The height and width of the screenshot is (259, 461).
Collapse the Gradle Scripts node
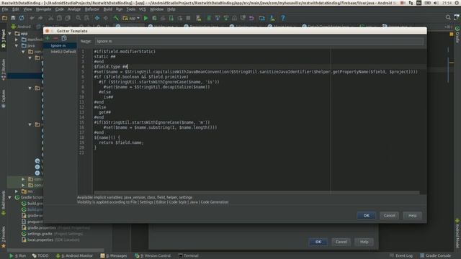(x=10, y=197)
